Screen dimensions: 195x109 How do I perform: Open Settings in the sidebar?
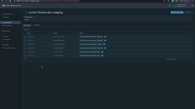coord(5,45)
